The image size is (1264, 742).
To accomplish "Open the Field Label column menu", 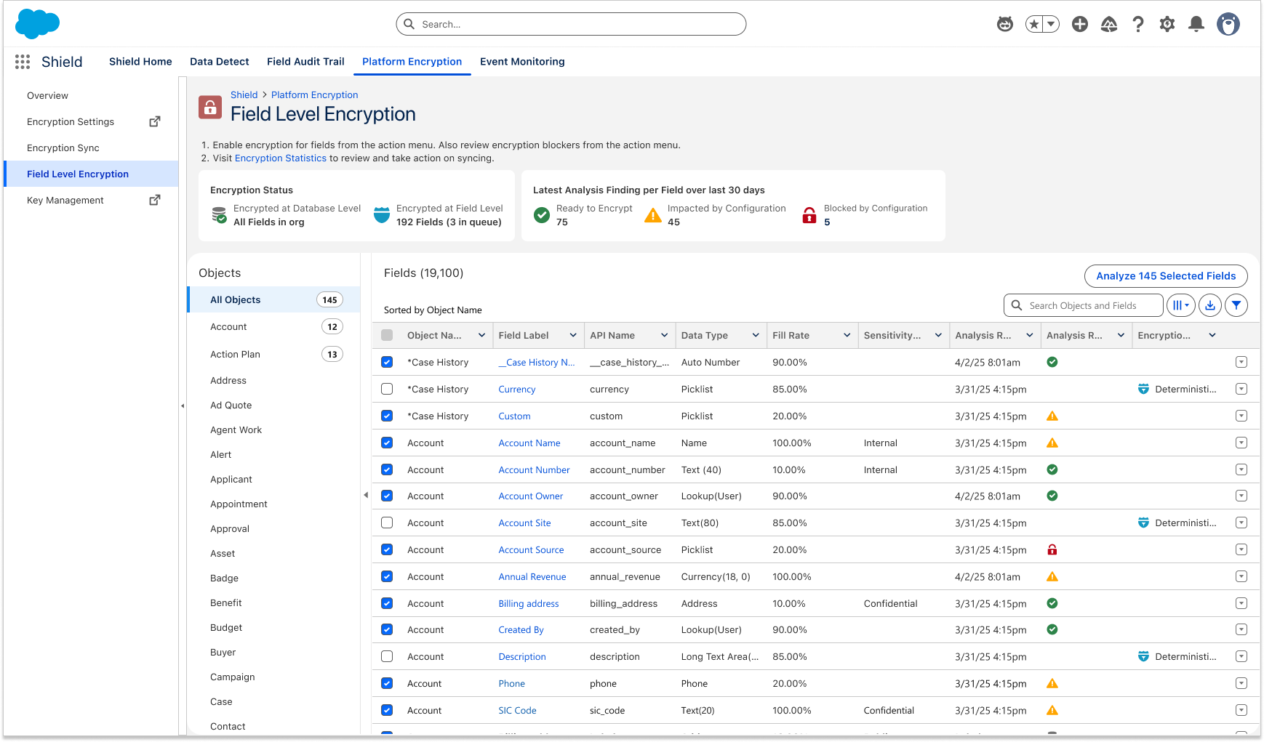I will pos(573,335).
